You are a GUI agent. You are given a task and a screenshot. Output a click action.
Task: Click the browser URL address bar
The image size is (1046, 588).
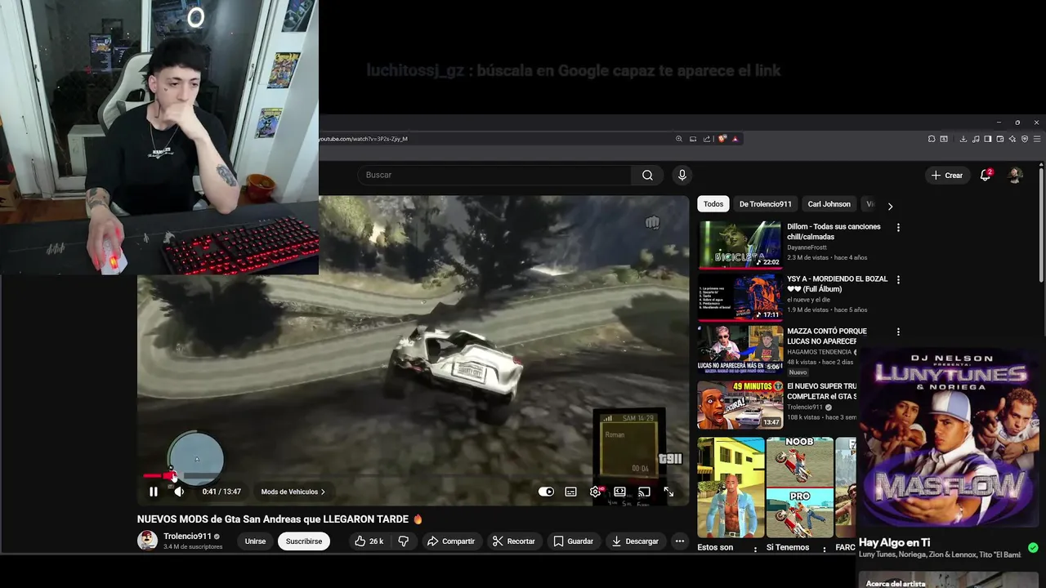pyautogui.click(x=494, y=139)
